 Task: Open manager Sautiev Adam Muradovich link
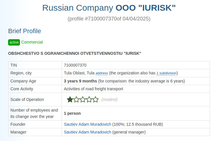(x=88, y=132)
